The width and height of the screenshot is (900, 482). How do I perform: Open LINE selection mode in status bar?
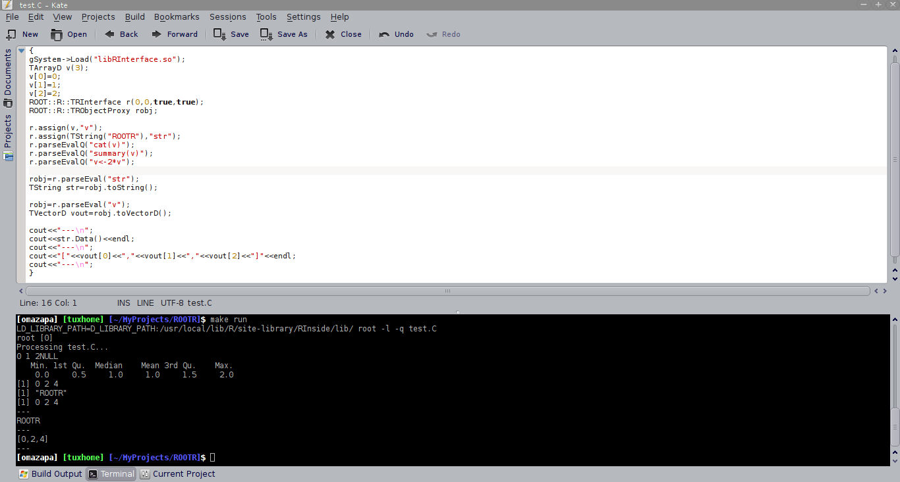tap(145, 303)
